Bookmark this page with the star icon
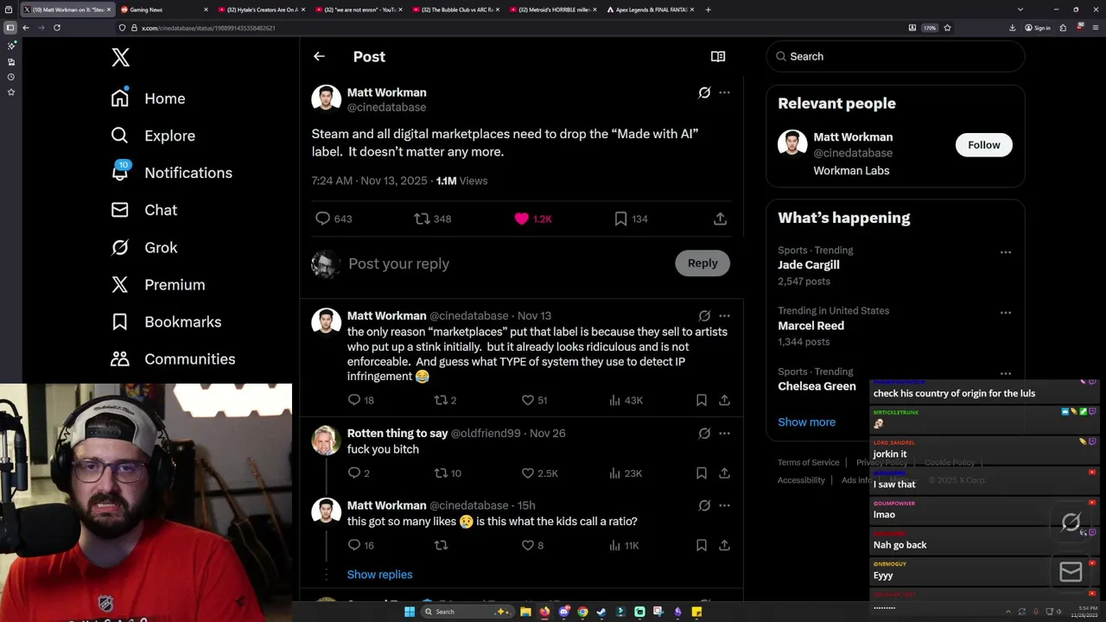This screenshot has height=622, width=1106. pos(947,28)
